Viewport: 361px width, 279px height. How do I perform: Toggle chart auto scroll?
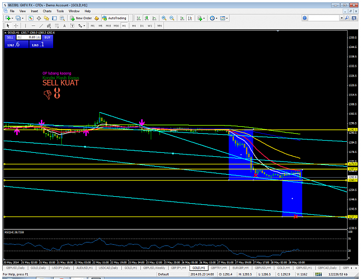coord(182,18)
